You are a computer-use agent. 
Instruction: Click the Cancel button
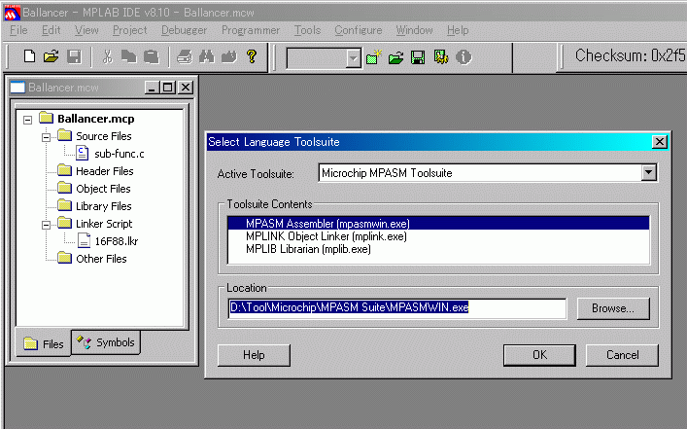[x=622, y=355]
